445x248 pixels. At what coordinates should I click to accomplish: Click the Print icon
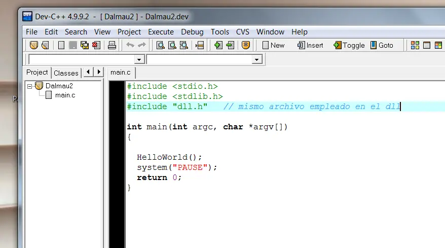point(112,45)
